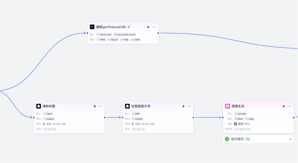Click the 通用-Pro model in 图像生成

pos(242,124)
